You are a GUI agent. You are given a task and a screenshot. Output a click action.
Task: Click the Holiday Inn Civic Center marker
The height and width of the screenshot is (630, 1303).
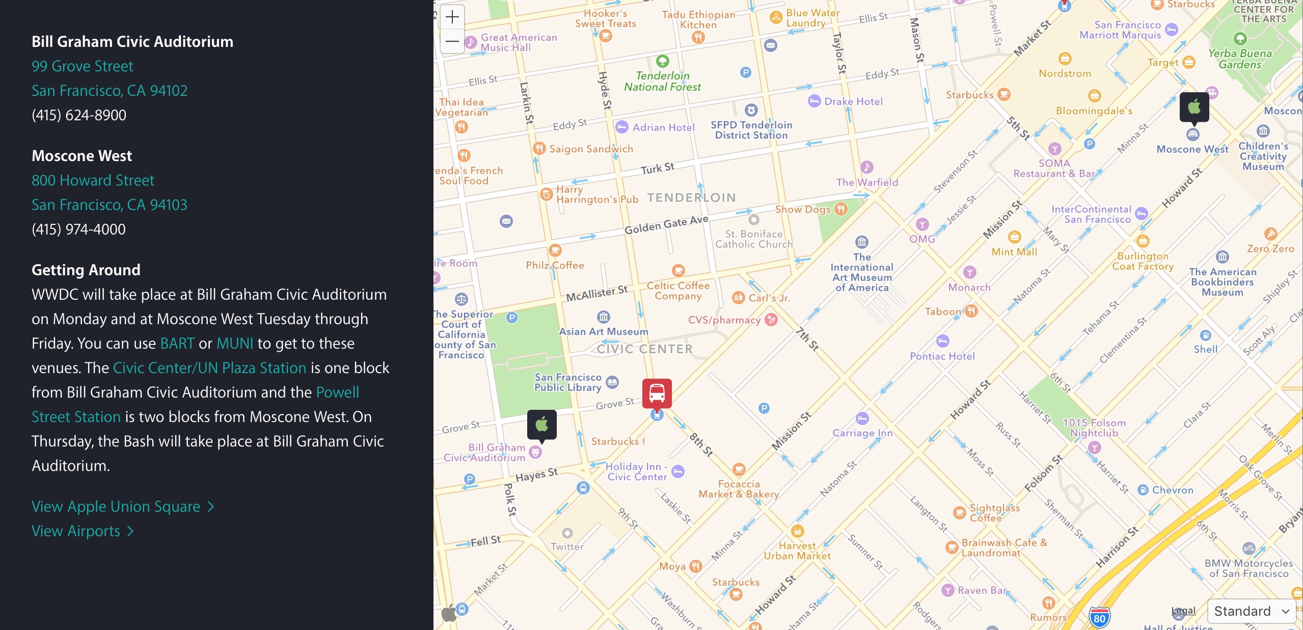[x=678, y=471]
